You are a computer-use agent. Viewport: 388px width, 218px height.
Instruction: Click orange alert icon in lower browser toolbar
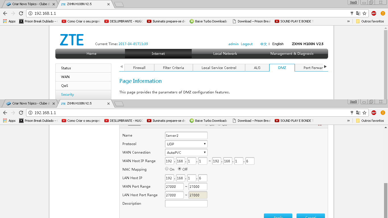pyautogui.click(x=383, y=113)
